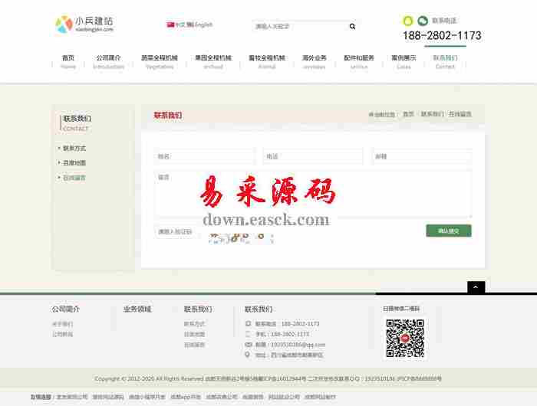
Task: Click the green QQ contact icon
Action: (408, 21)
